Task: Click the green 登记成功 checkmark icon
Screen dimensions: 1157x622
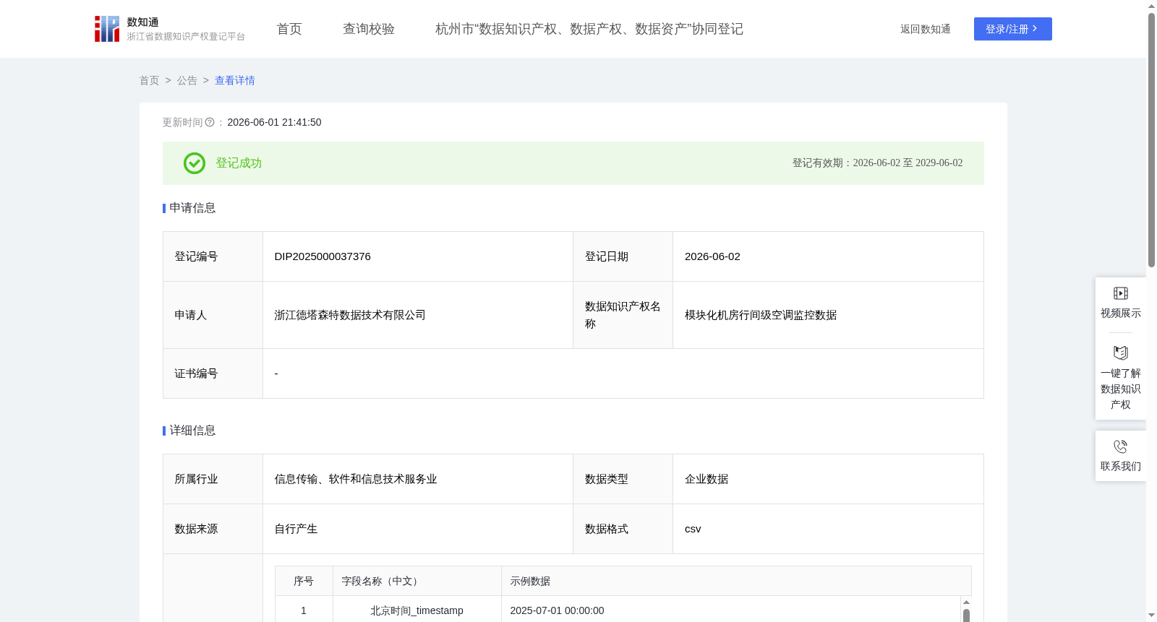Action: click(195, 163)
